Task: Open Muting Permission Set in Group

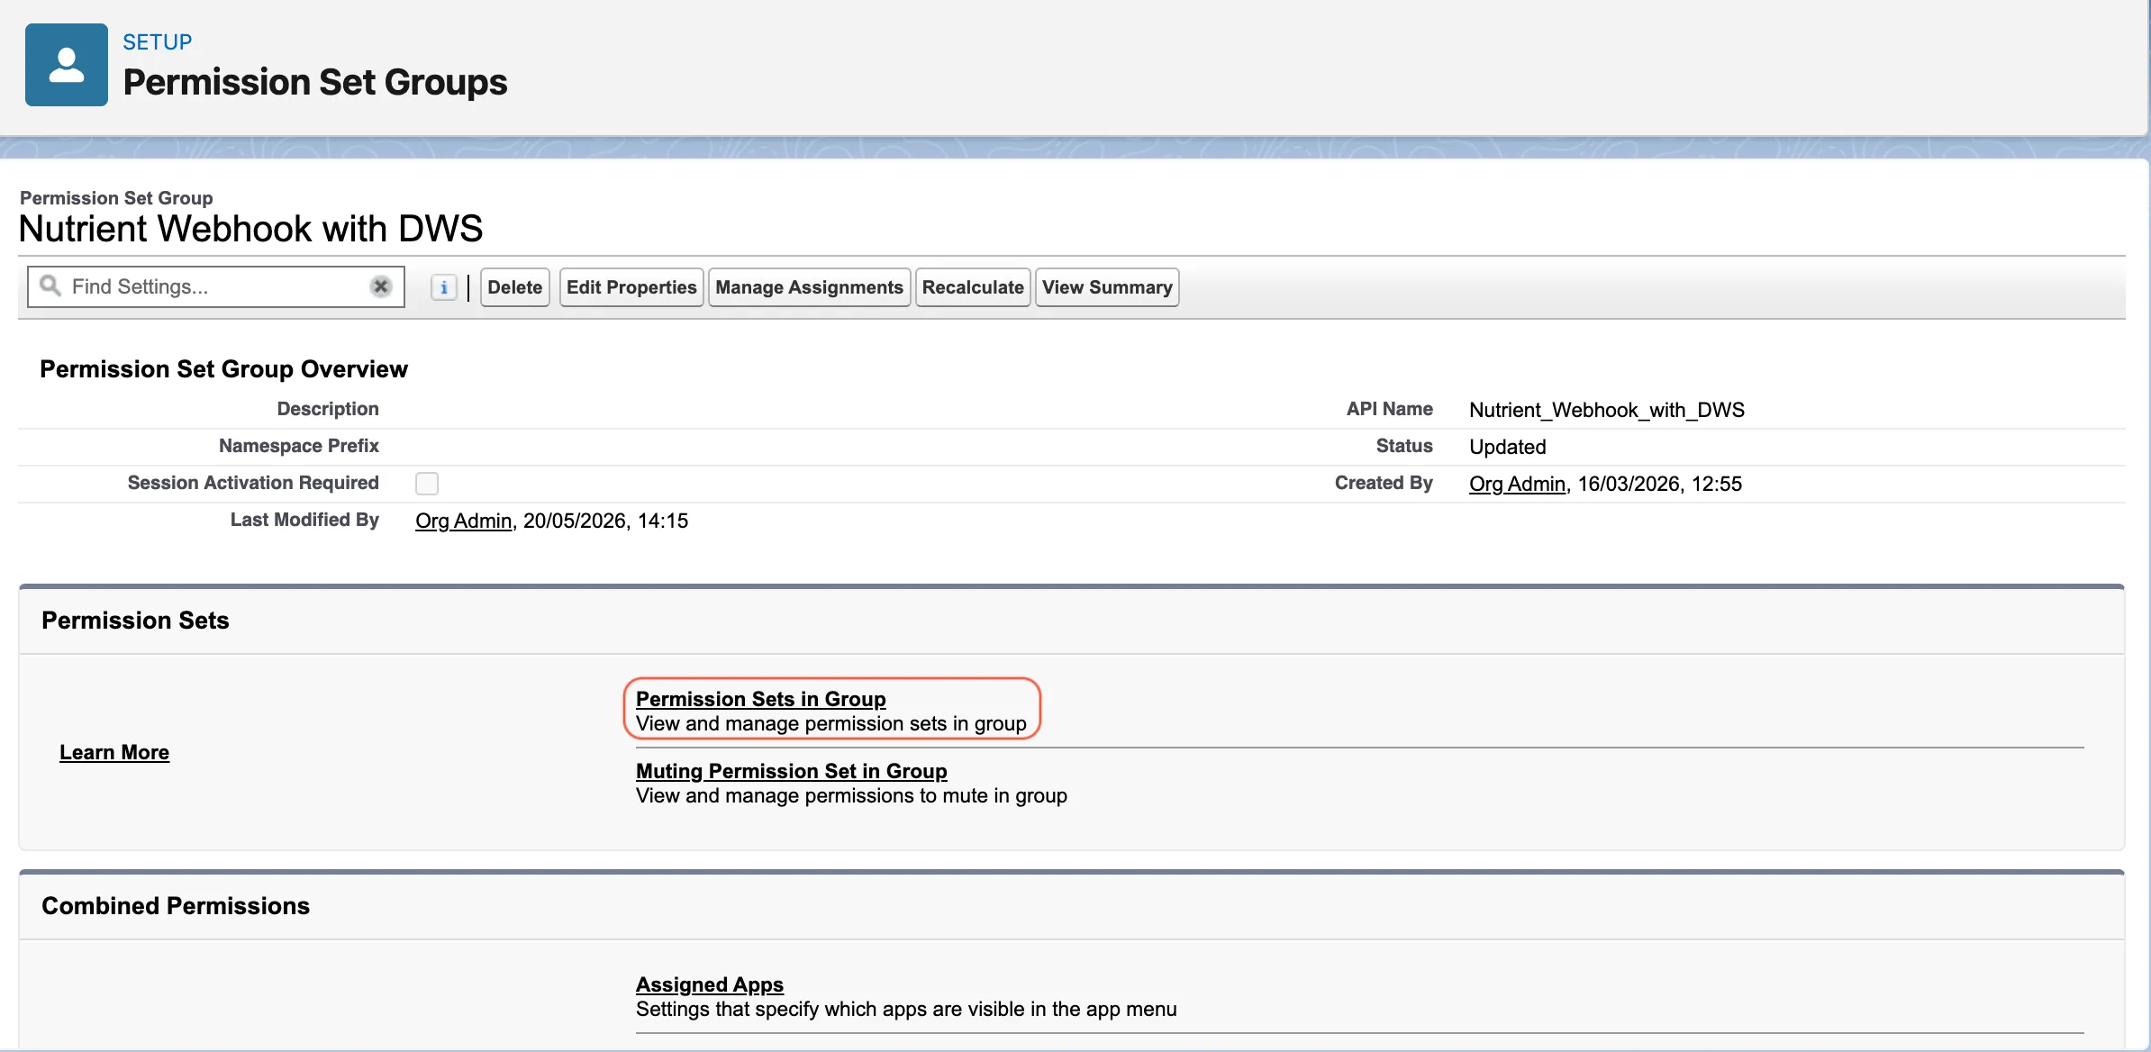Action: click(x=792, y=771)
